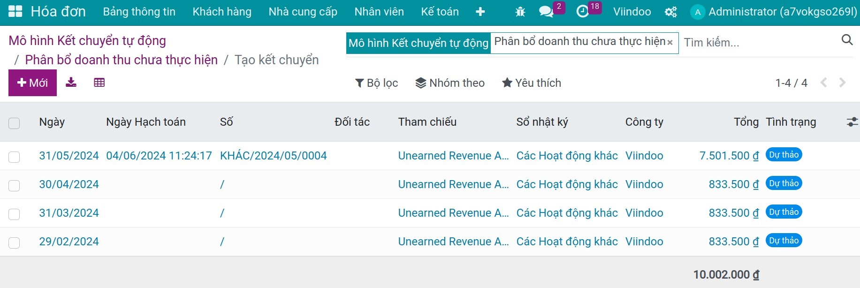This screenshot has width=860, height=288.
Task: Open the Khách hàng menu
Action: pos(222,12)
